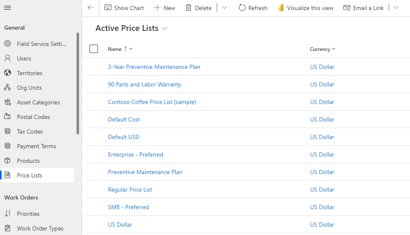Click the plus icon for New

point(157,8)
